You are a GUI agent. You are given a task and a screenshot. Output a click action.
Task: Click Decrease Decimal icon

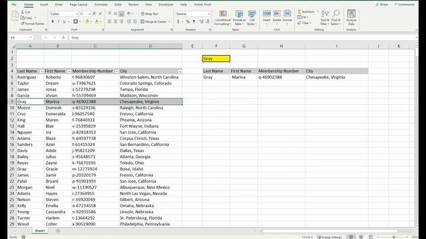pos(208,21)
